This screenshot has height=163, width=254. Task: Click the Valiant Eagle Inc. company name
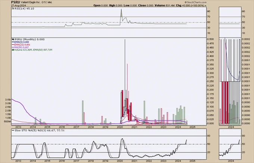31,3
